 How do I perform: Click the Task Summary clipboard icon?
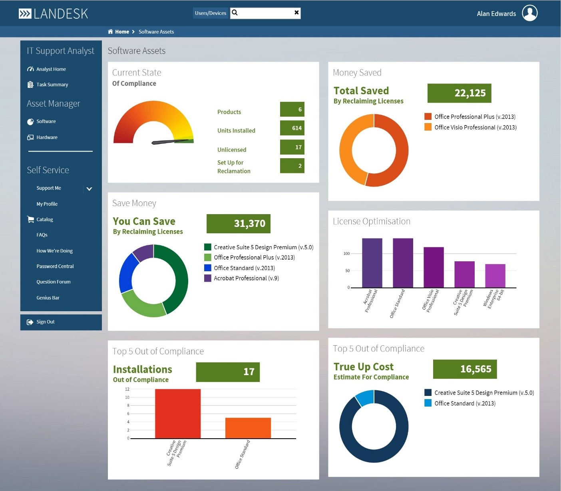coord(30,85)
